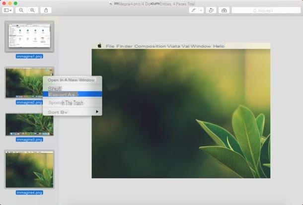Choose move In The Trash option
303x205 pixels.
pyautogui.click(x=72, y=103)
